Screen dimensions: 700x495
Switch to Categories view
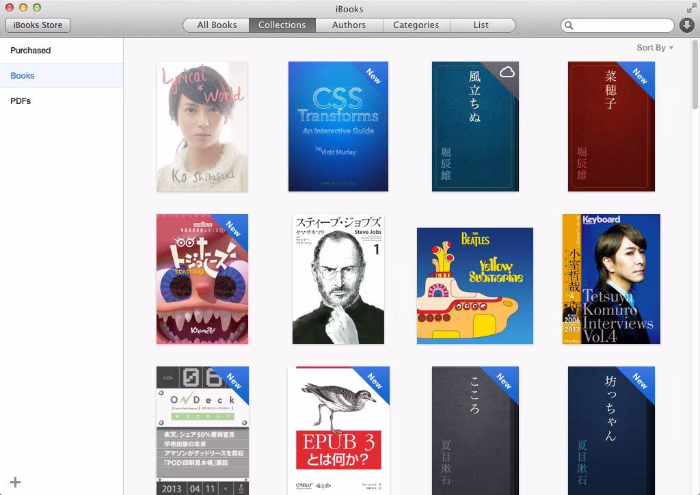(x=416, y=25)
